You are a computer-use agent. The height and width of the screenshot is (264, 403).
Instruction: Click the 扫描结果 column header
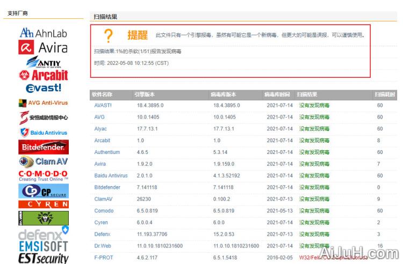pyautogui.click(x=307, y=94)
